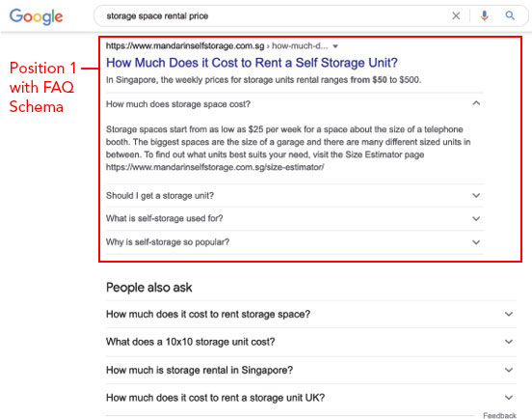The height and width of the screenshot is (419, 532).
Task: Expand 'Should I get a storage unit?'
Action: click(x=295, y=196)
